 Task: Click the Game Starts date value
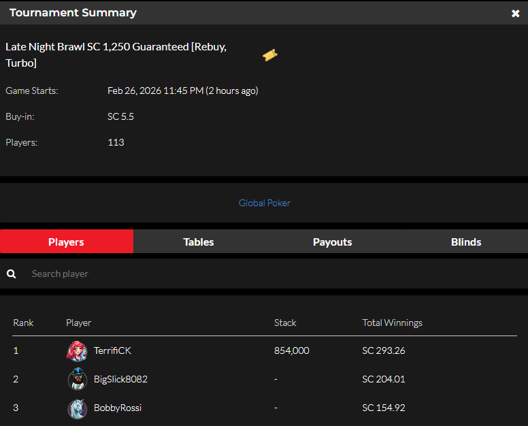(x=182, y=91)
